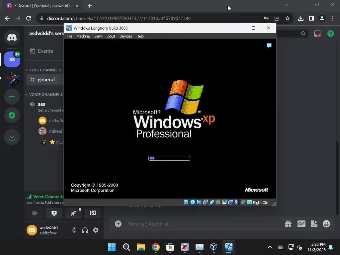Click VirtualBox CPU virtualization status icon
The width and height of the screenshot is (340, 255).
coord(237,202)
